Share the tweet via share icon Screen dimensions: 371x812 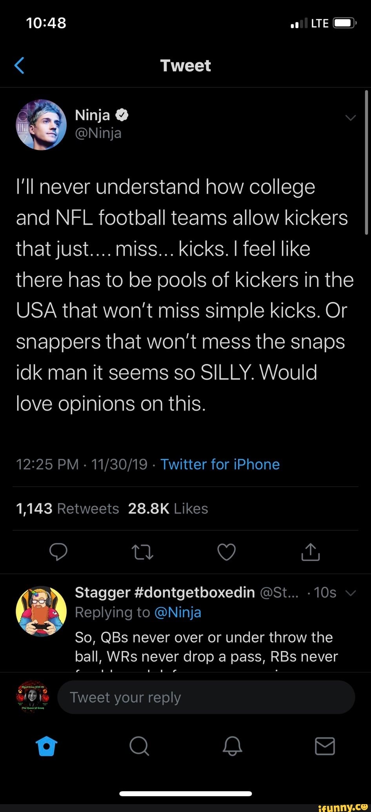311,552
